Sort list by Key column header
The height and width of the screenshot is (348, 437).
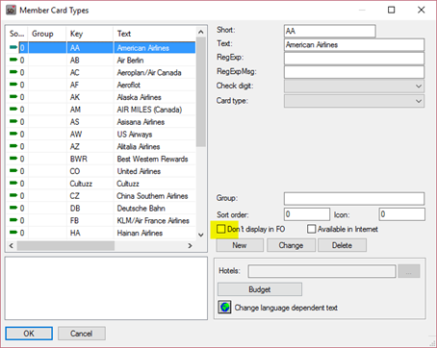click(x=90, y=34)
